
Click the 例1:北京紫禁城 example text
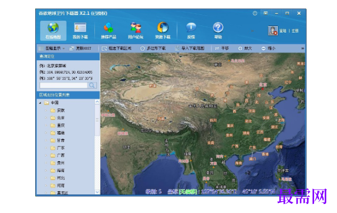coord(53,65)
